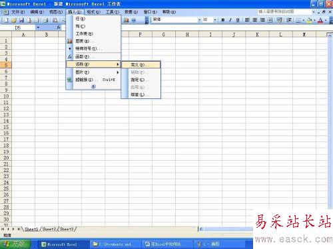333x249 pixels.
Task: Toggle Align Left
Action: tap(247, 20)
